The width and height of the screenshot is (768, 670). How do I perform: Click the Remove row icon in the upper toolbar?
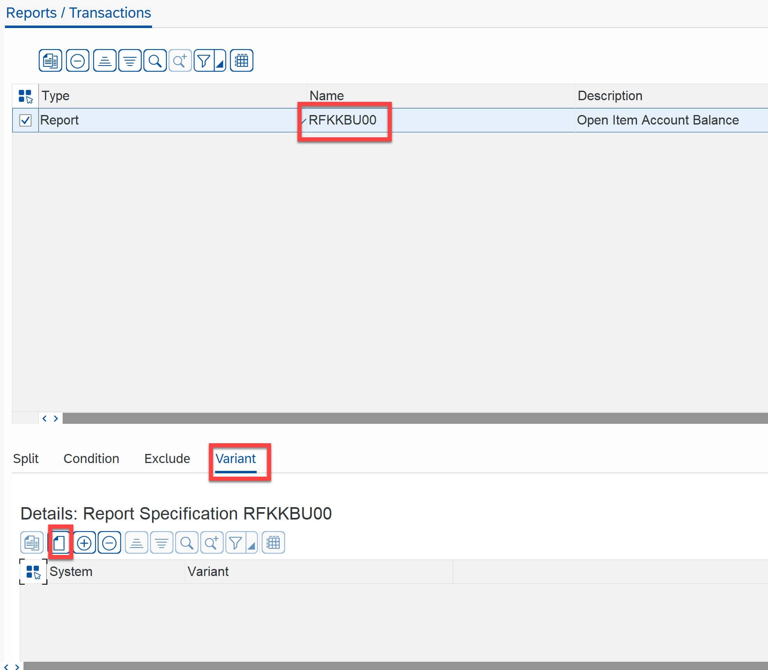click(x=77, y=60)
